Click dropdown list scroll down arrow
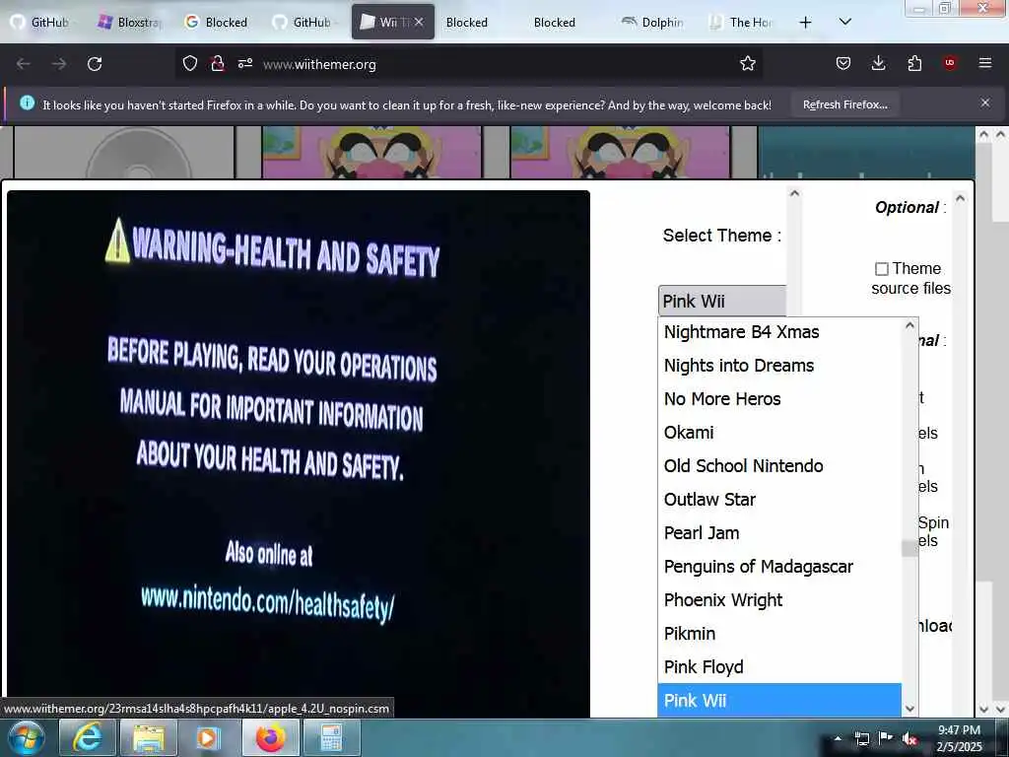This screenshot has width=1009, height=757. 909,709
